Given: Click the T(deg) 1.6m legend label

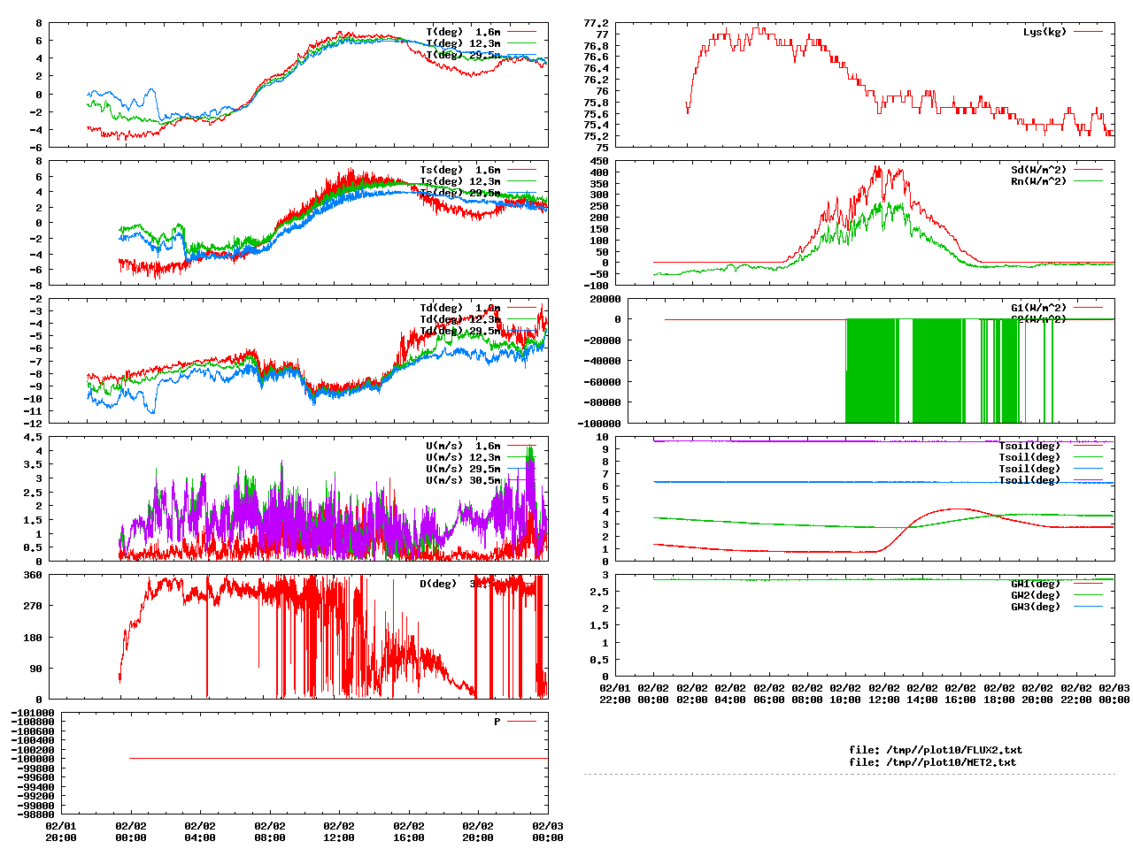Looking at the screenshot, I should tap(463, 32).
